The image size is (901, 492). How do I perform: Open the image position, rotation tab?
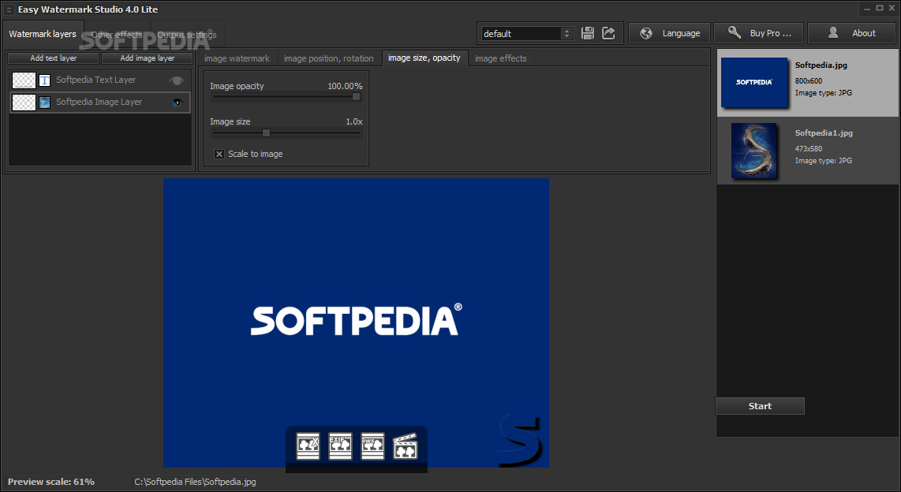pyautogui.click(x=329, y=58)
